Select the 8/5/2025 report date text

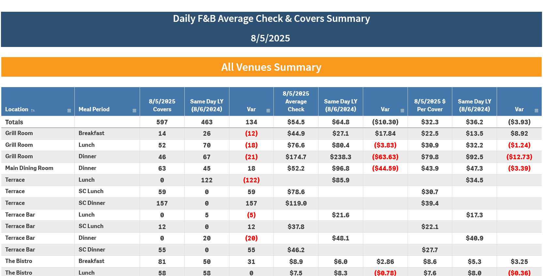point(271,38)
